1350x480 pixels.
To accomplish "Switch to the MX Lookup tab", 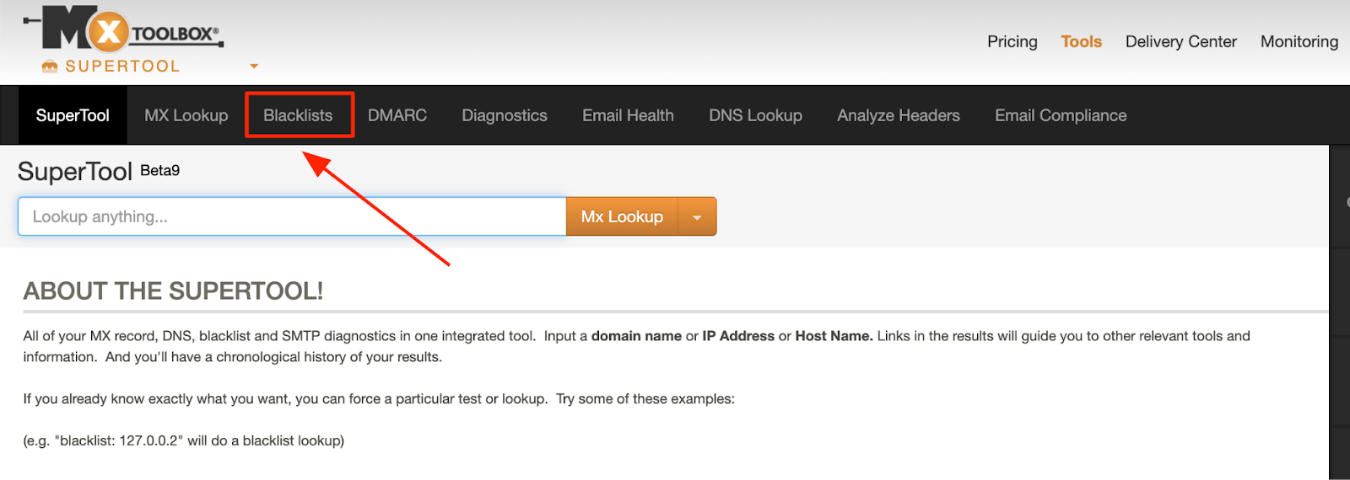I will coord(186,115).
